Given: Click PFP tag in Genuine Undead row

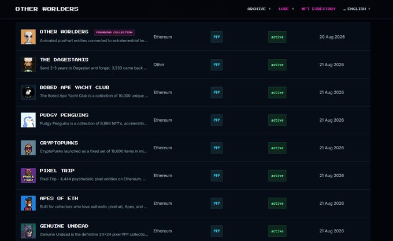Looking at the screenshot, I should tap(217, 231).
